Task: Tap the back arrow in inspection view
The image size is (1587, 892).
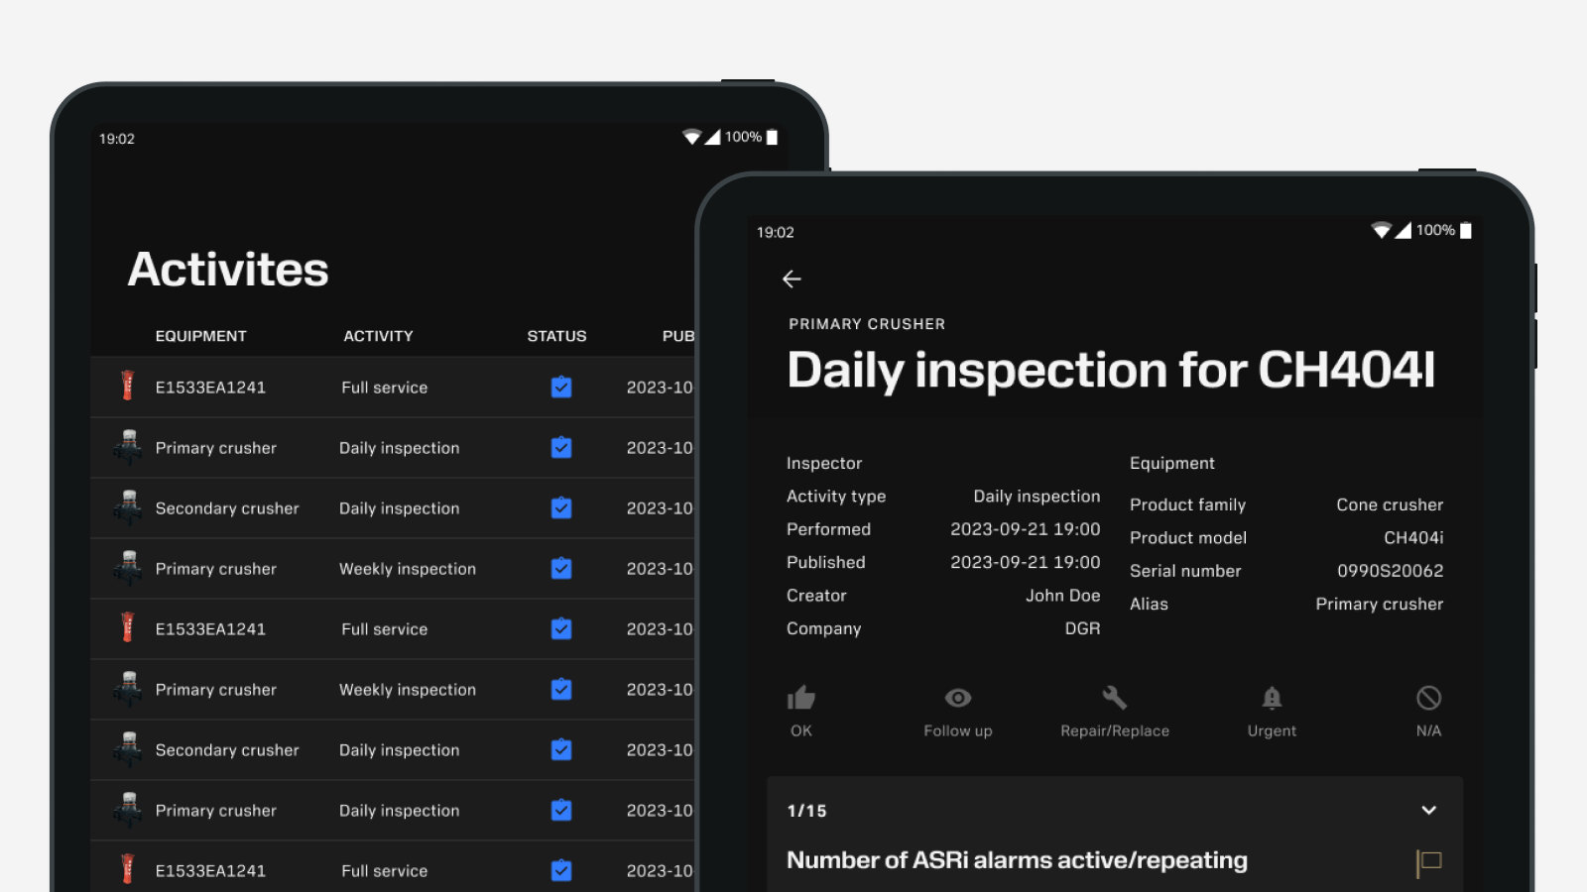Action: pos(792,279)
